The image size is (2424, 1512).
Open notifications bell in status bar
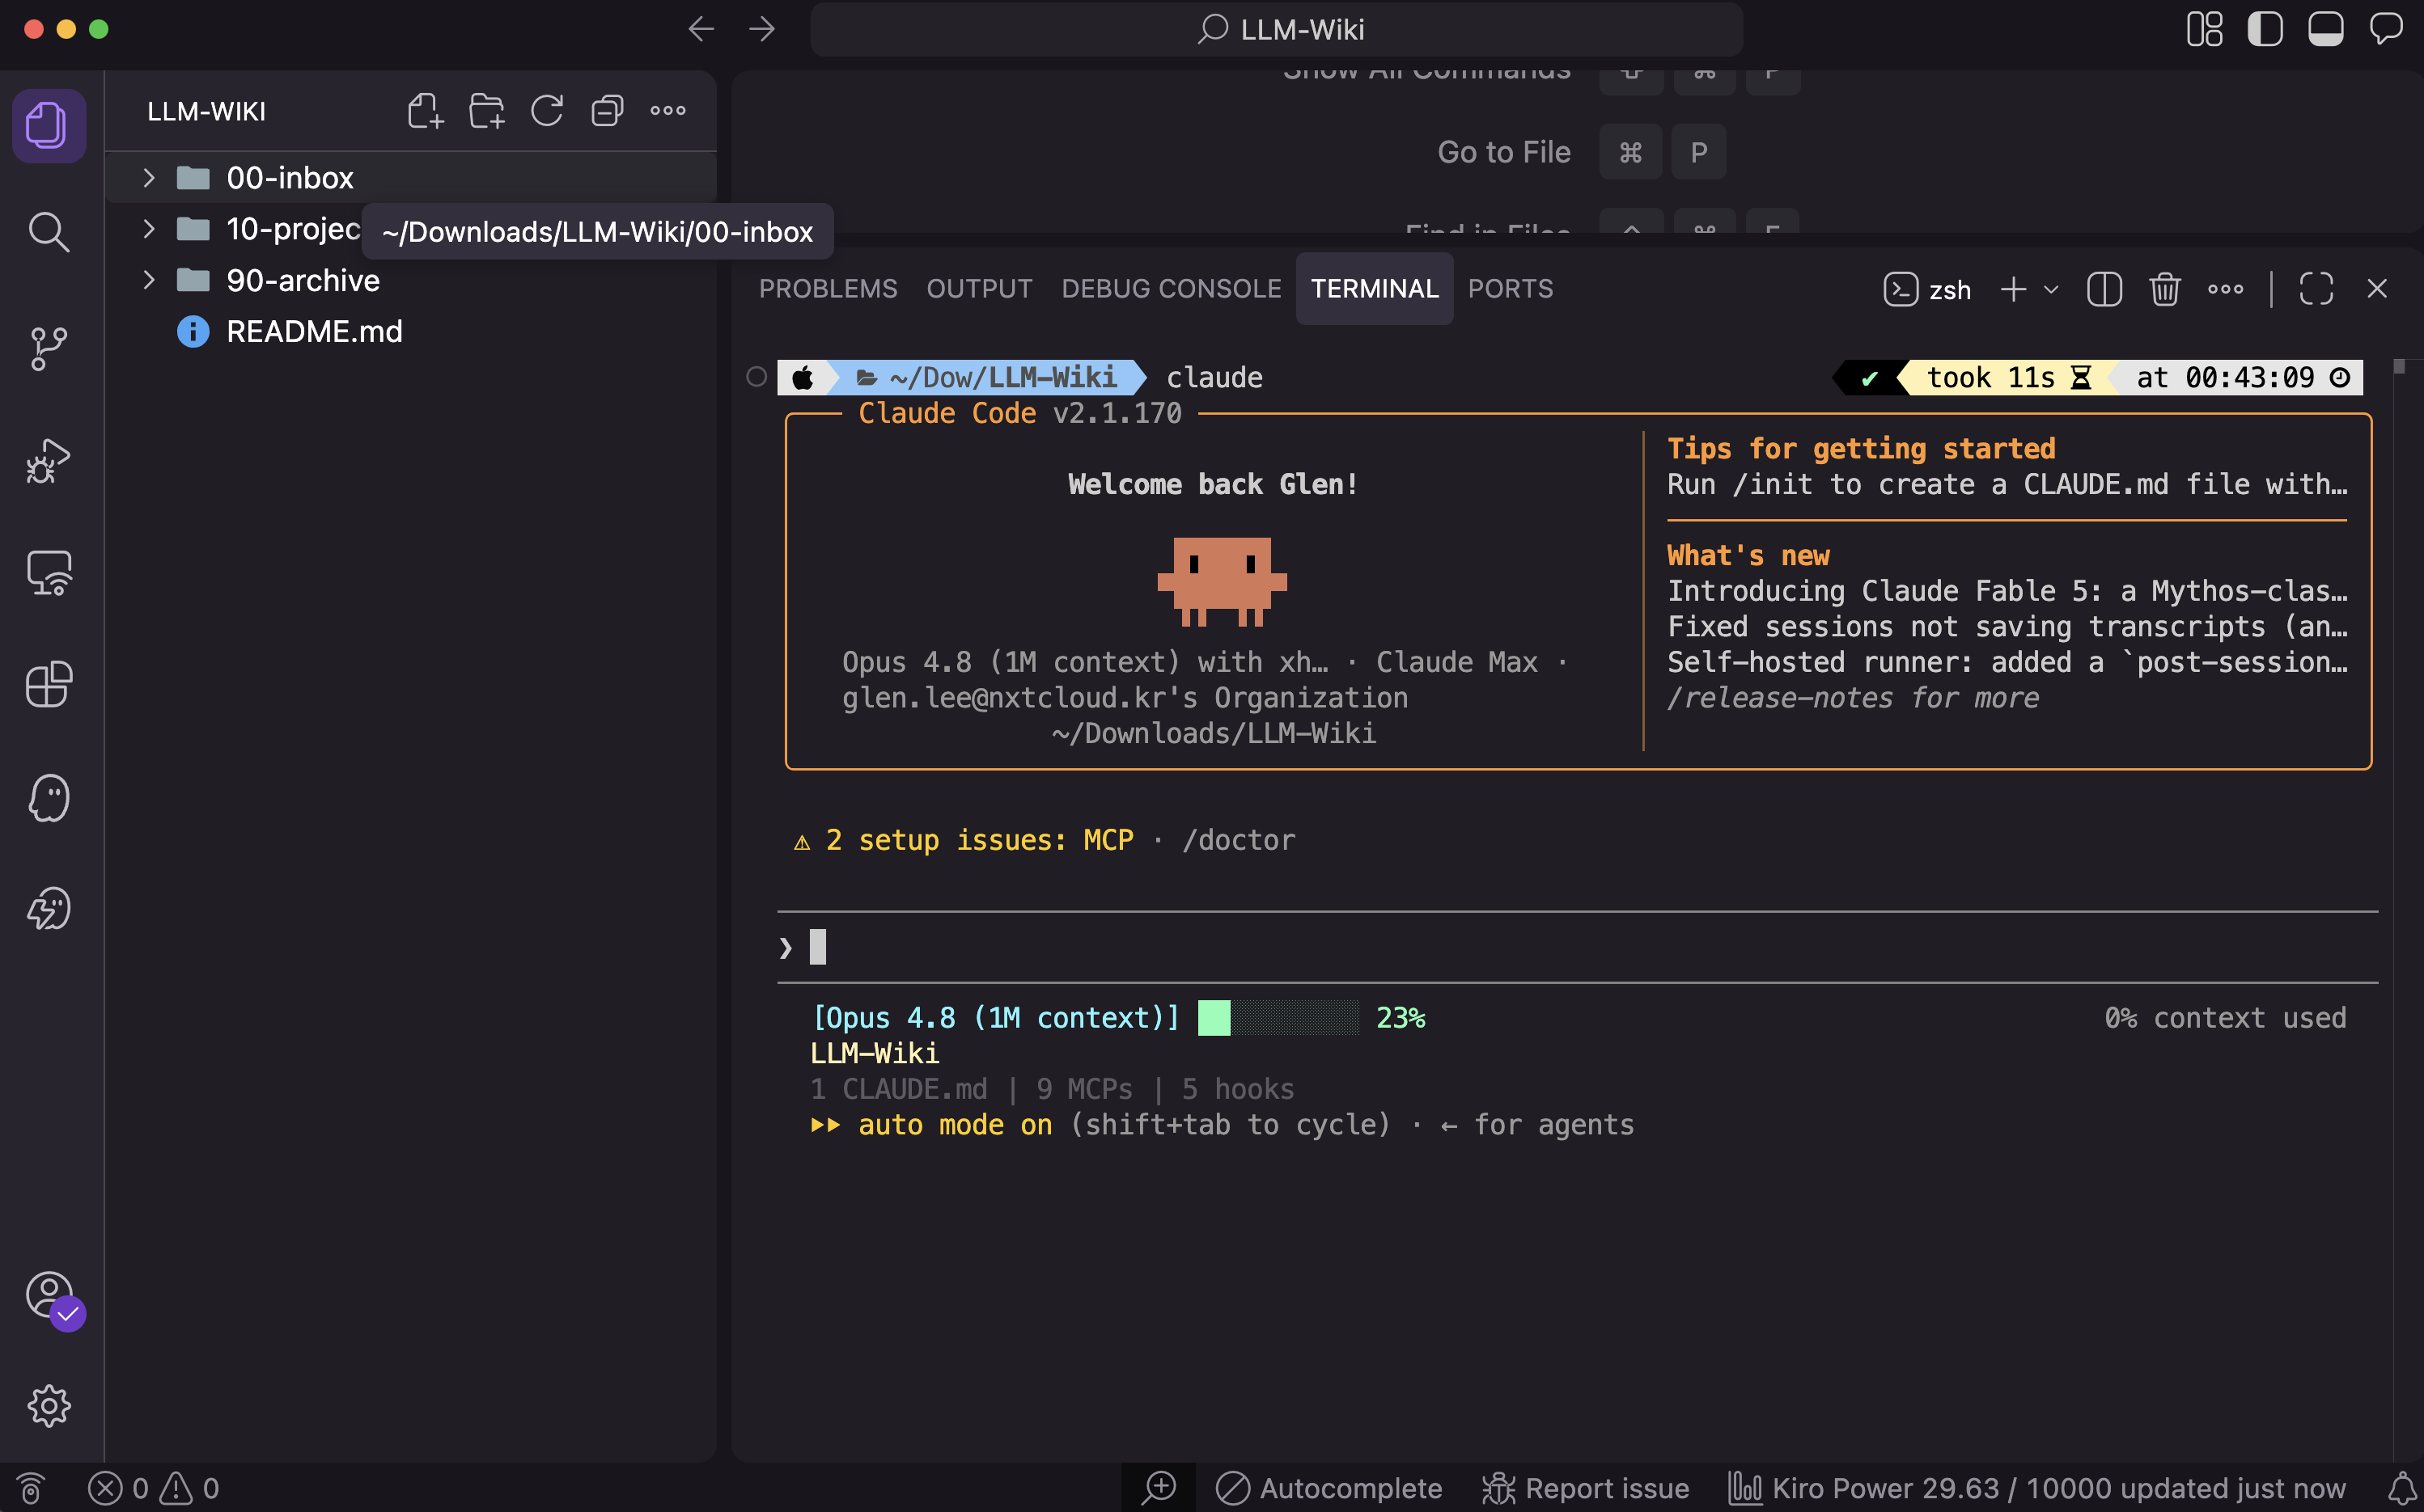(2402, 1488)
